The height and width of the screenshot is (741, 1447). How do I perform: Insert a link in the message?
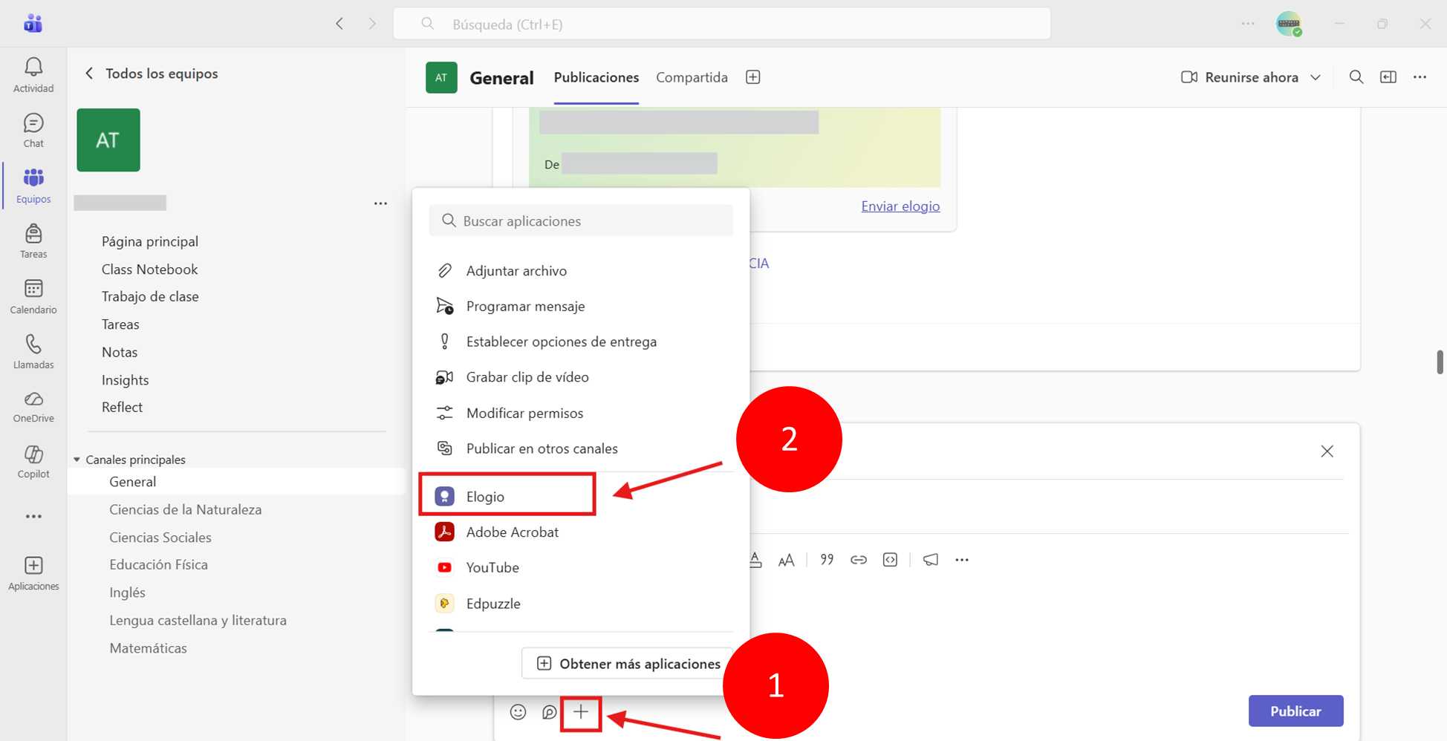pos(858,560)
